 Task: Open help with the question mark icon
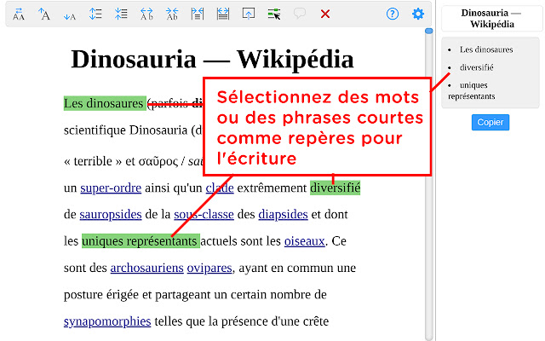click(393, 14)
